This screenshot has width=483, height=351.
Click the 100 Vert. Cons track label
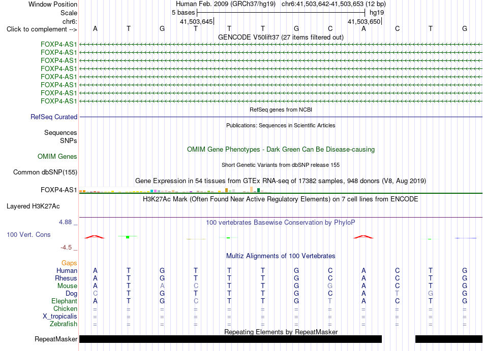[x=28, y=234]
